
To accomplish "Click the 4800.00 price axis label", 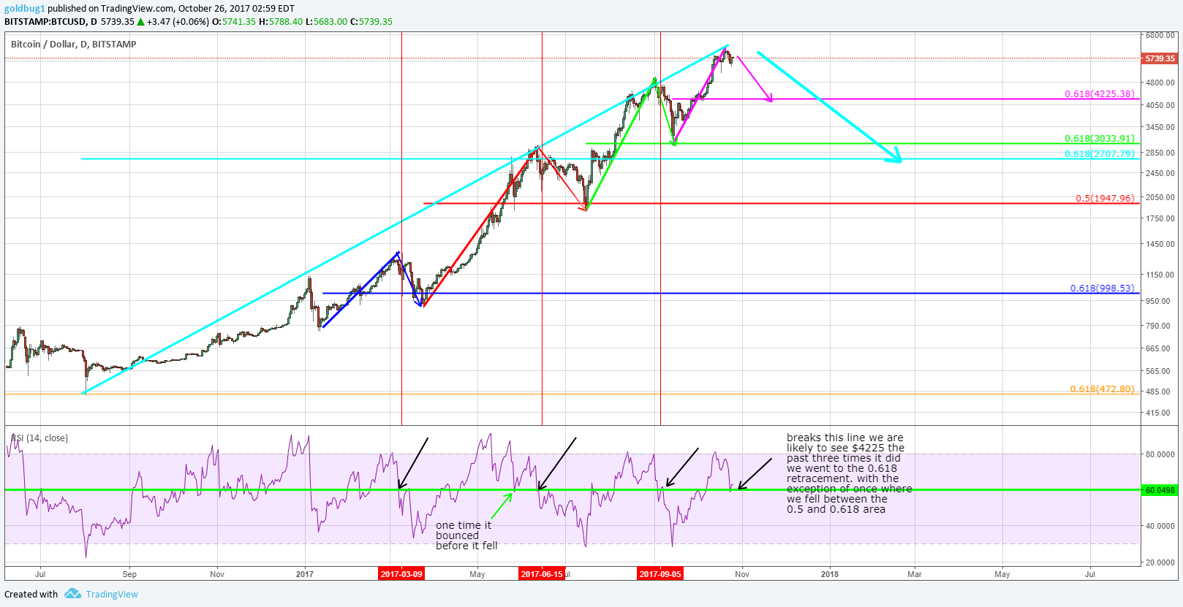I will point(1160,83).
